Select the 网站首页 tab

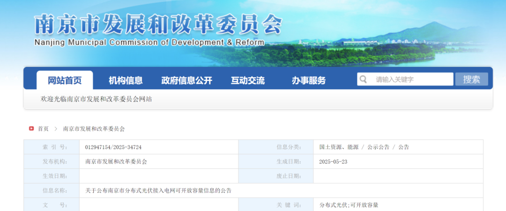tap(65, 80)
